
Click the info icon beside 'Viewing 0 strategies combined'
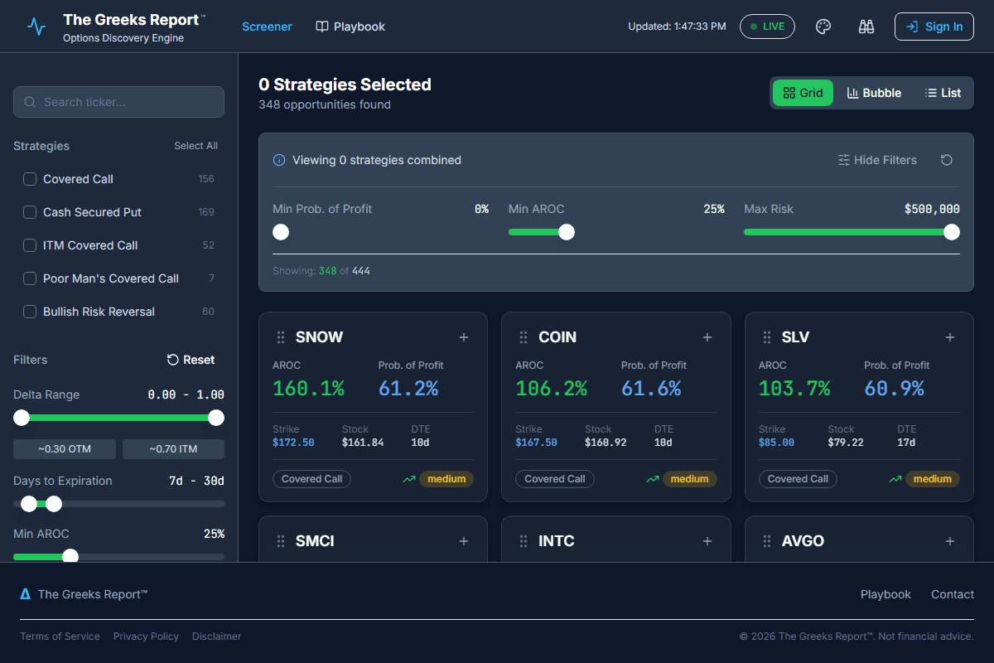279,160
